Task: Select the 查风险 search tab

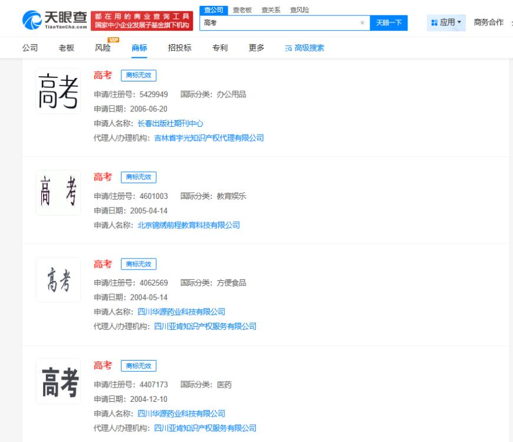Action: pyautogui.click(x=300, y=10)
